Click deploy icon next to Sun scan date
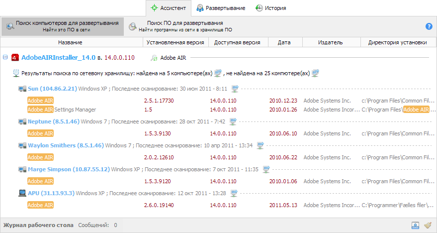This screenshot has height=233, width=437. tap(235, 89)
